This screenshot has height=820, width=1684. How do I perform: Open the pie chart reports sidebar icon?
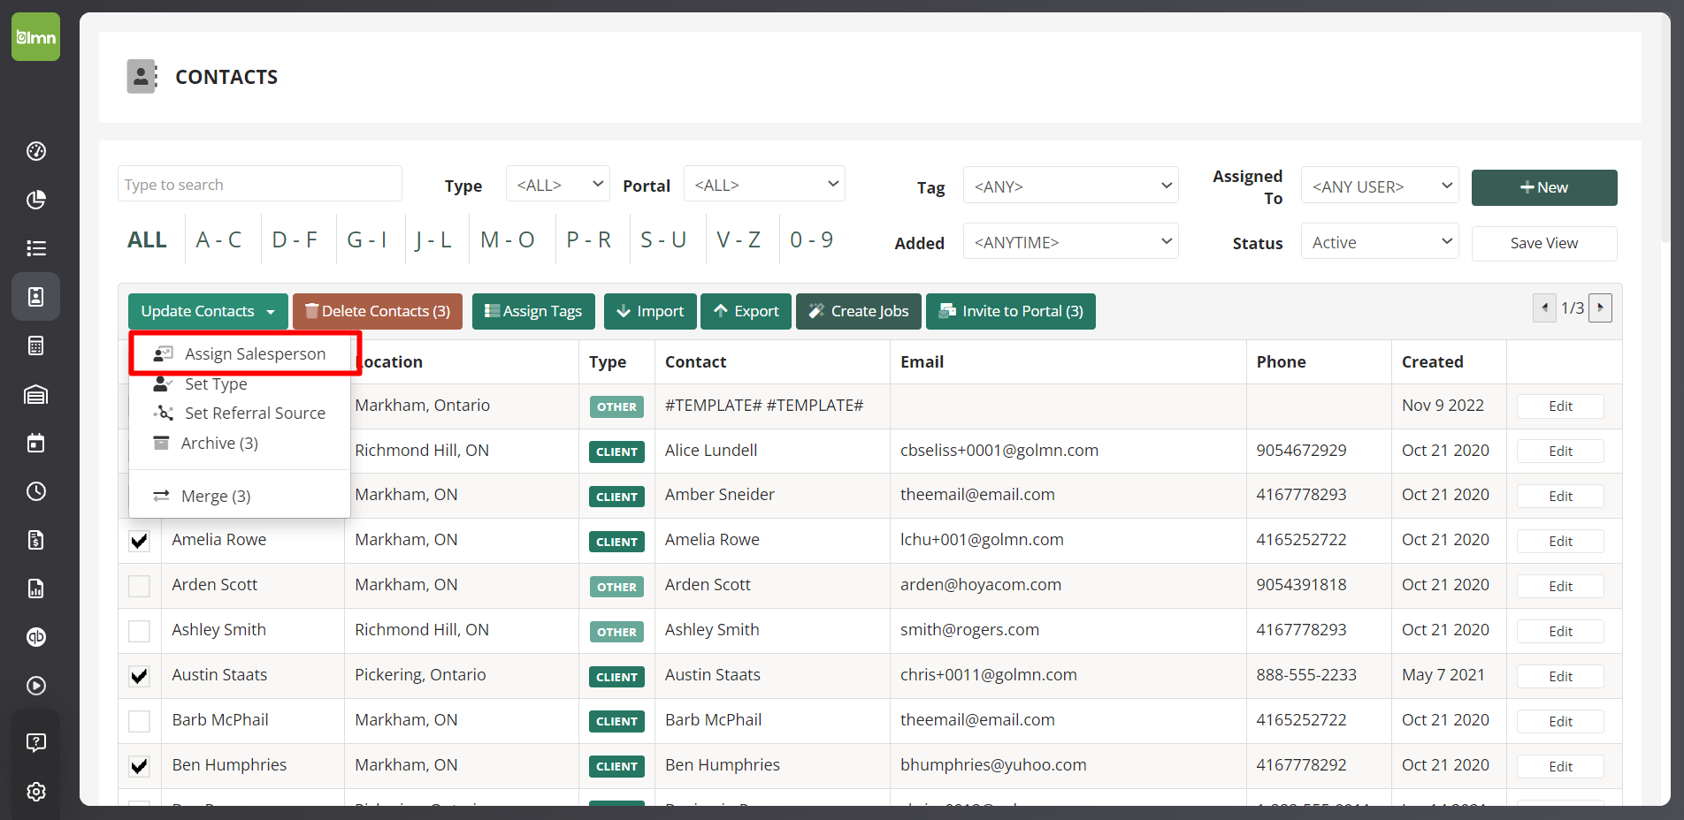tap(36, 200)
